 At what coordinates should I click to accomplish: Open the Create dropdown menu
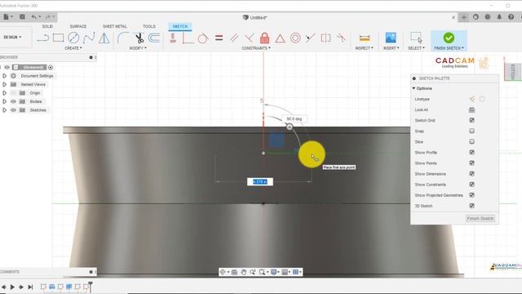click(x=73, y=48)
